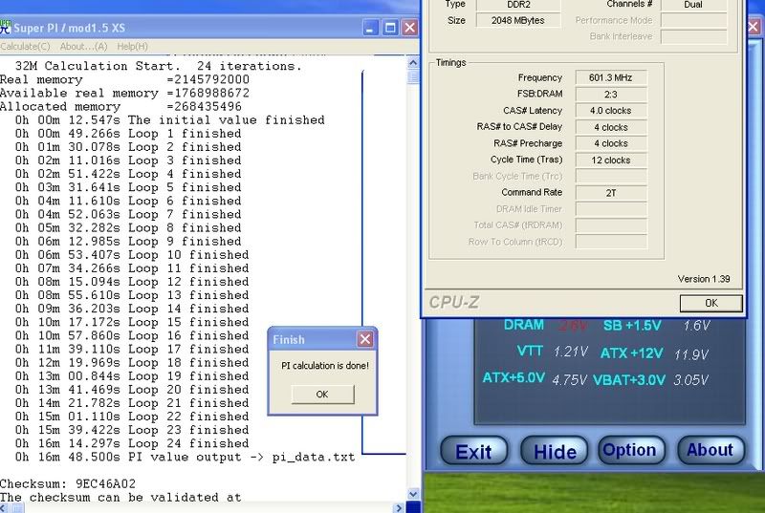
Task: Click the 'Loop 24 finished' log line
Action: [132, 443]
